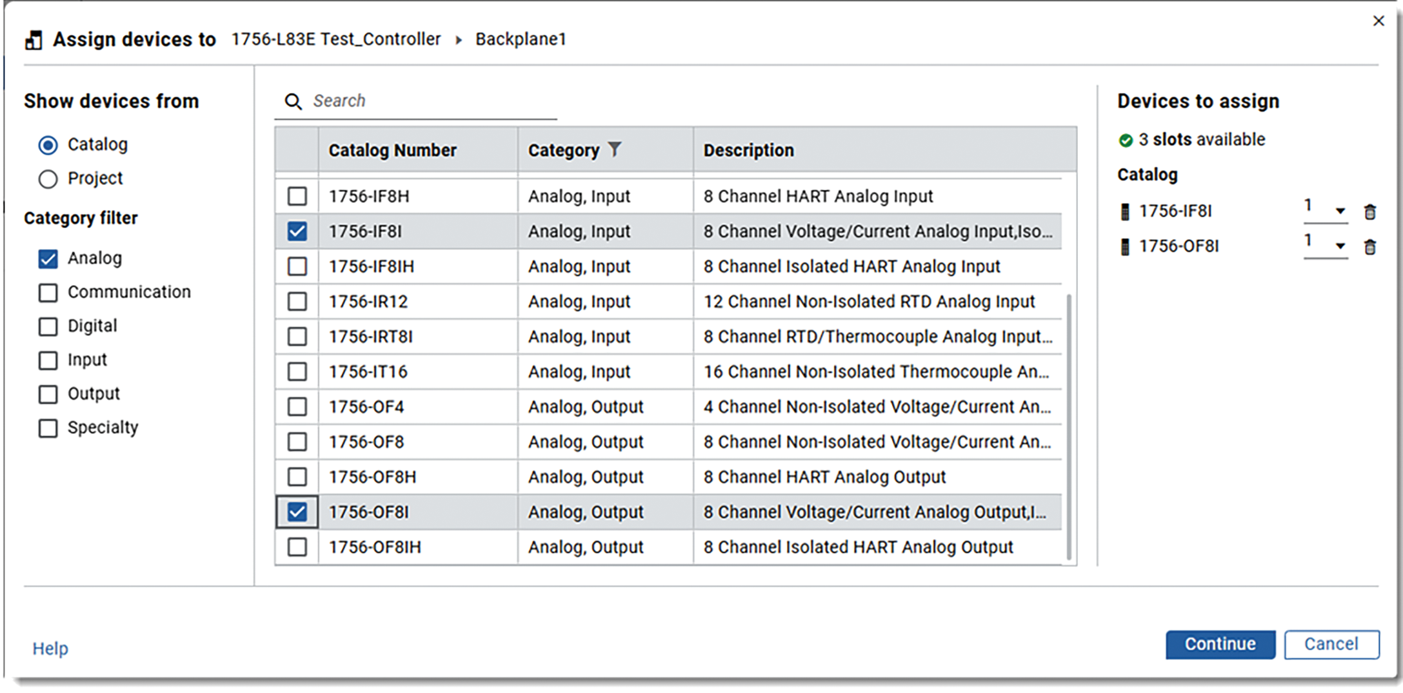Uncheck the Analog category filter
This screenshot has height=693, width=1403.
tap(48, 259)
